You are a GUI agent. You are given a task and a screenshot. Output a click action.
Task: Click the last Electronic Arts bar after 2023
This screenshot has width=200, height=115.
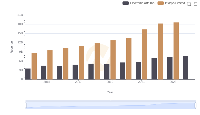click(x=185, y=68)
